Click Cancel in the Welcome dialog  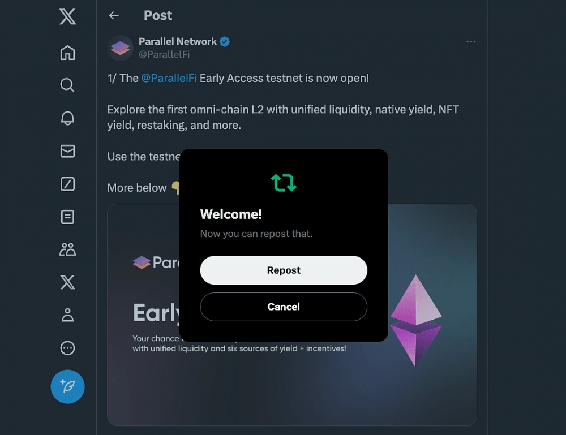284,307
